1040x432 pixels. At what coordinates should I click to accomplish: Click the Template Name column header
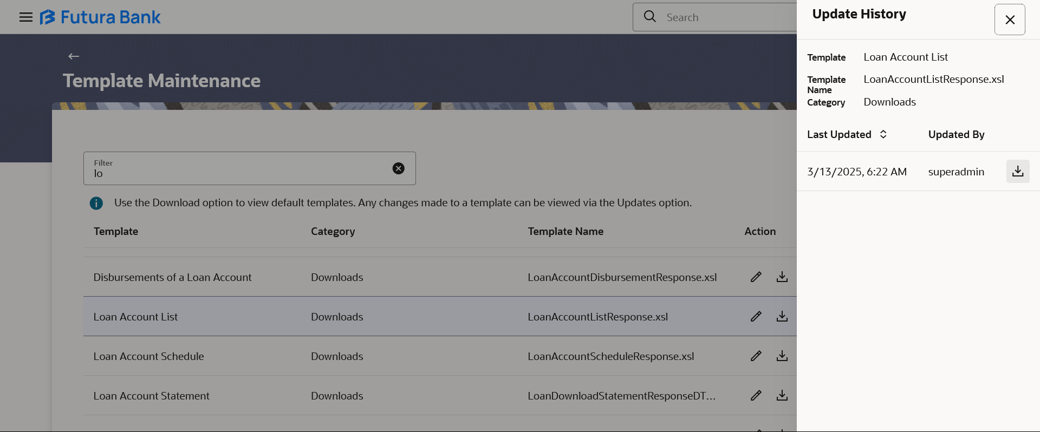565,231
